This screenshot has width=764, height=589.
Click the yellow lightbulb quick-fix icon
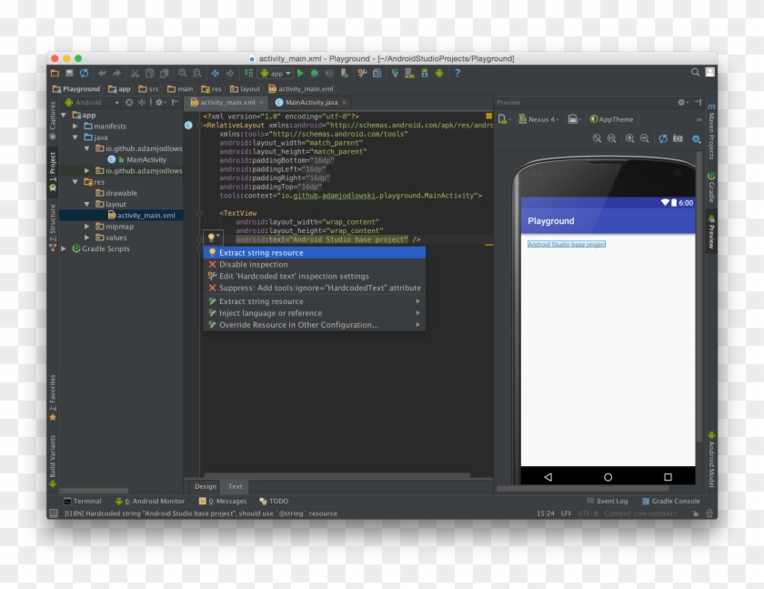(211, 238)
